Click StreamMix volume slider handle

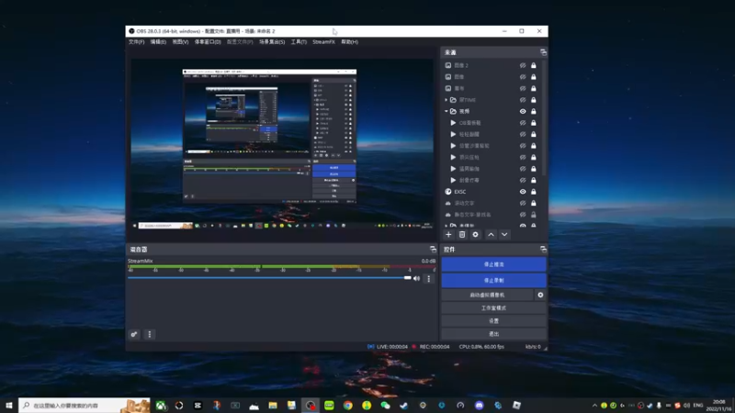[407, 278]
